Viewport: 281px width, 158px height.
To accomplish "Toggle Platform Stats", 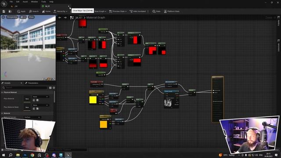I will pyautogui.click(x=172, y=11).
